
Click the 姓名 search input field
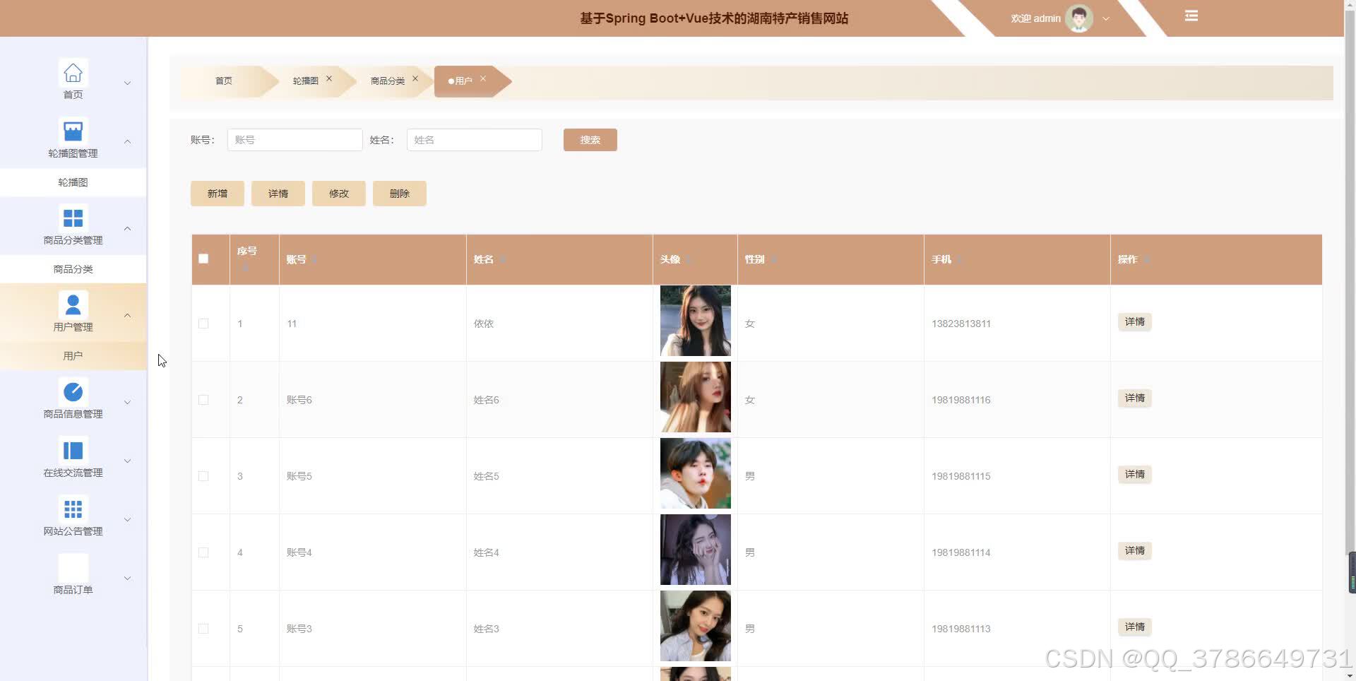point(474,140)
